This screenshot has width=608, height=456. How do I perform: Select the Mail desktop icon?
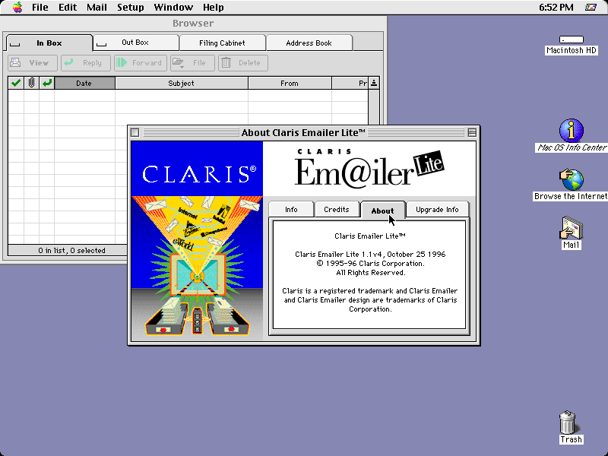click(572, 233)
